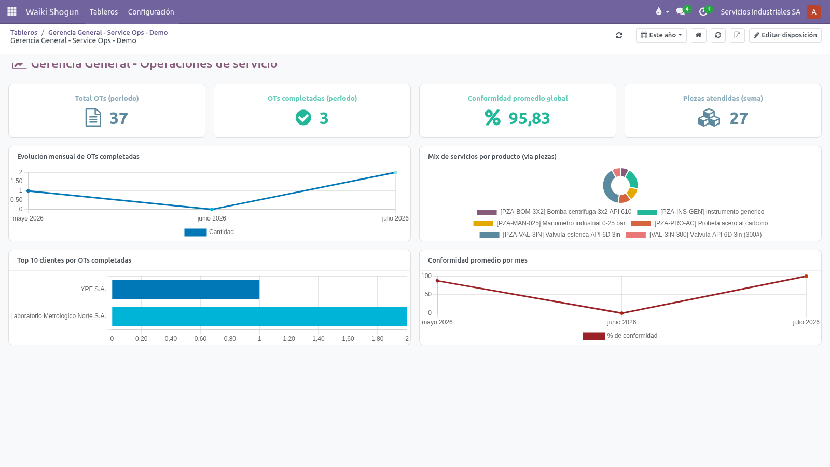The image size is (830, 467).
Task: Open the Tableros menu
Action: coord(104,11)
